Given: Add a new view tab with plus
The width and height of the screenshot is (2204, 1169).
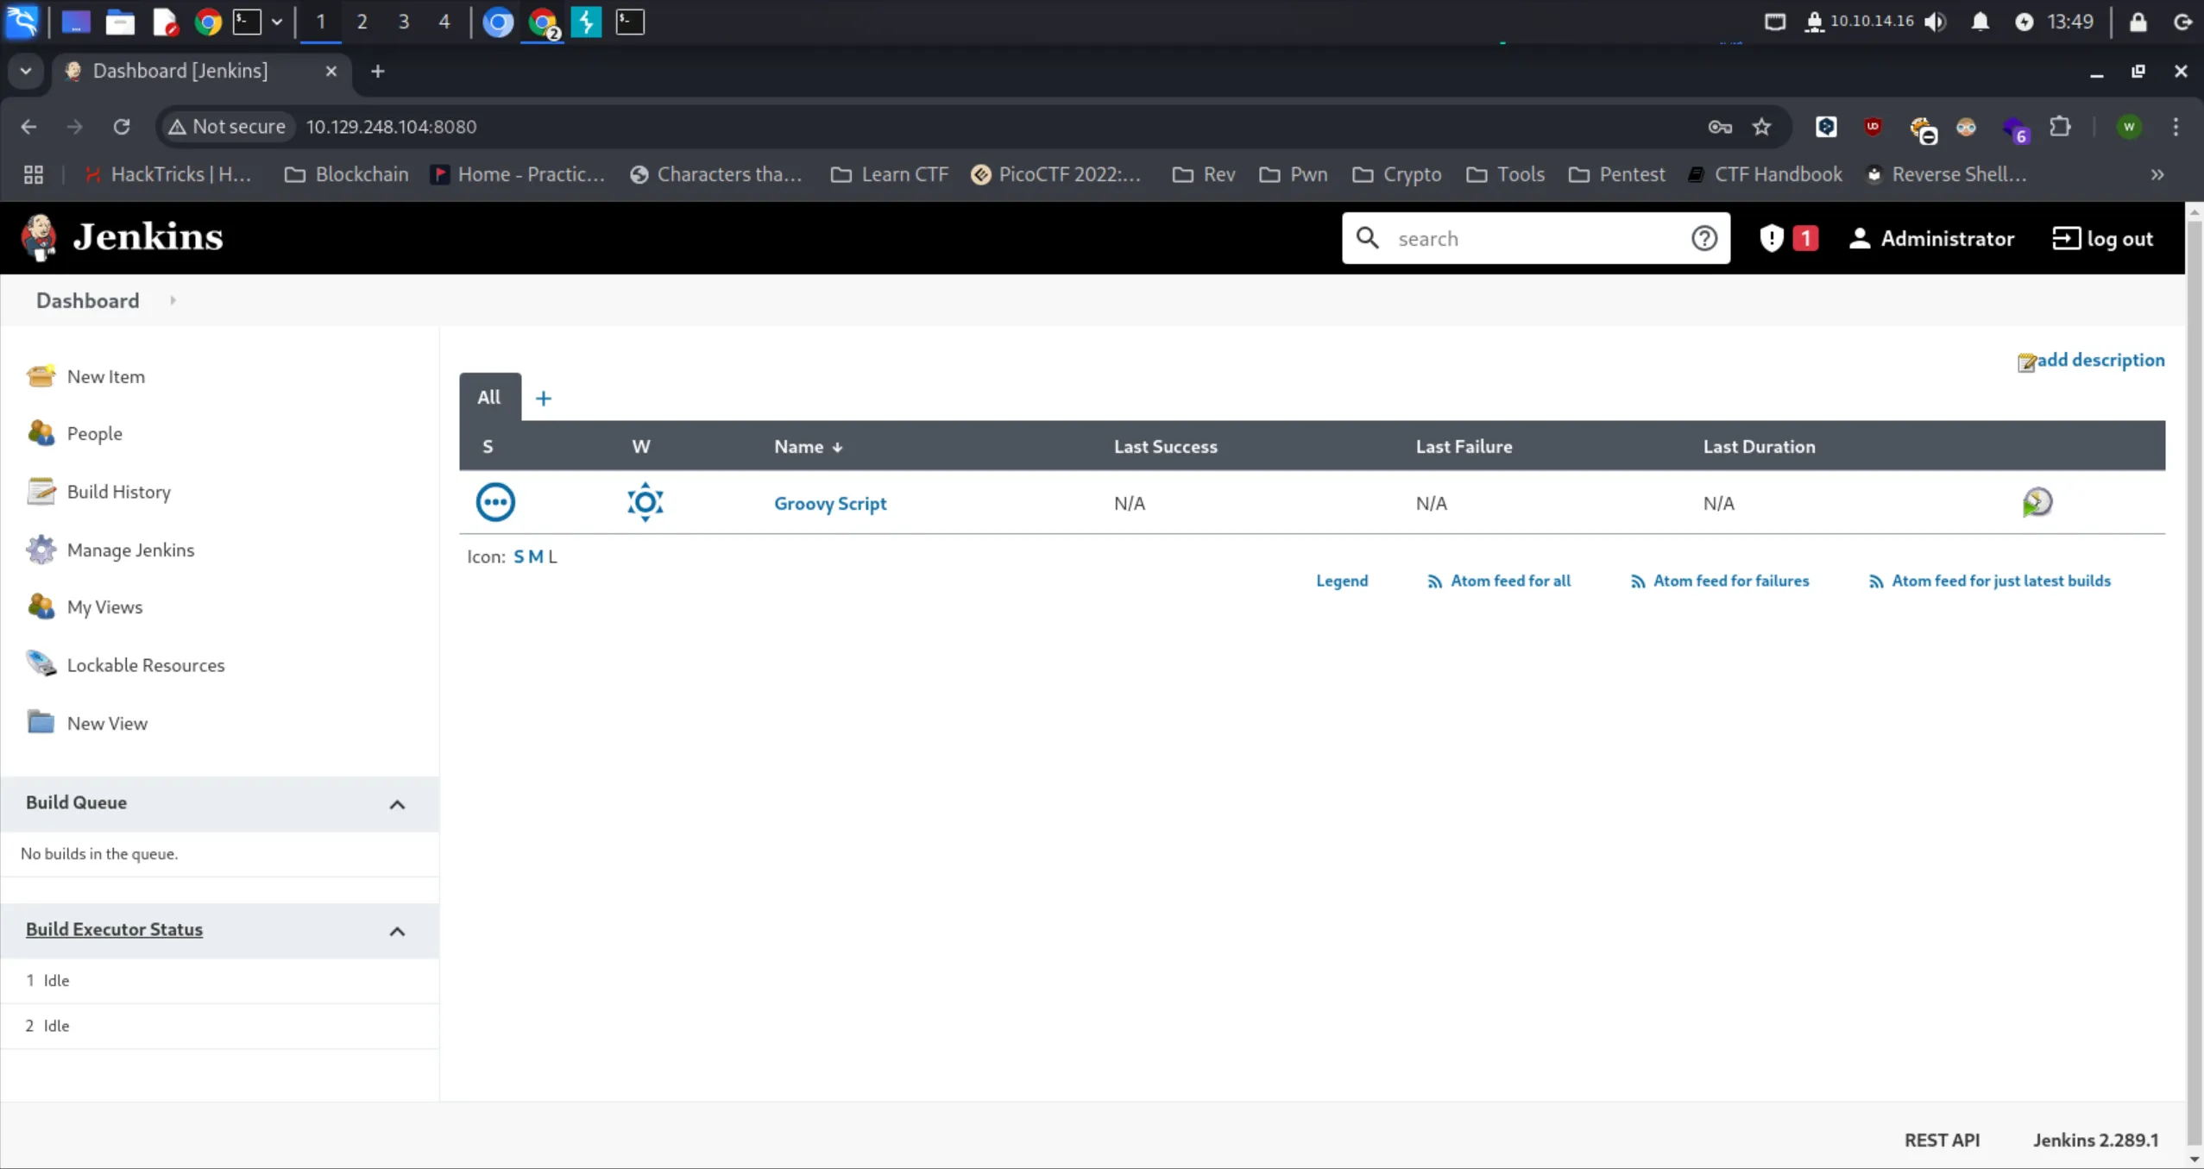Looking at the screenshot, I should tap(543, 398).
